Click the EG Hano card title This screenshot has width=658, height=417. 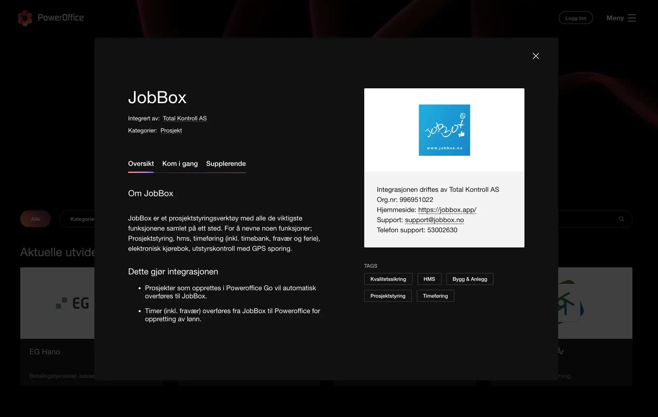tap(45, 352)
